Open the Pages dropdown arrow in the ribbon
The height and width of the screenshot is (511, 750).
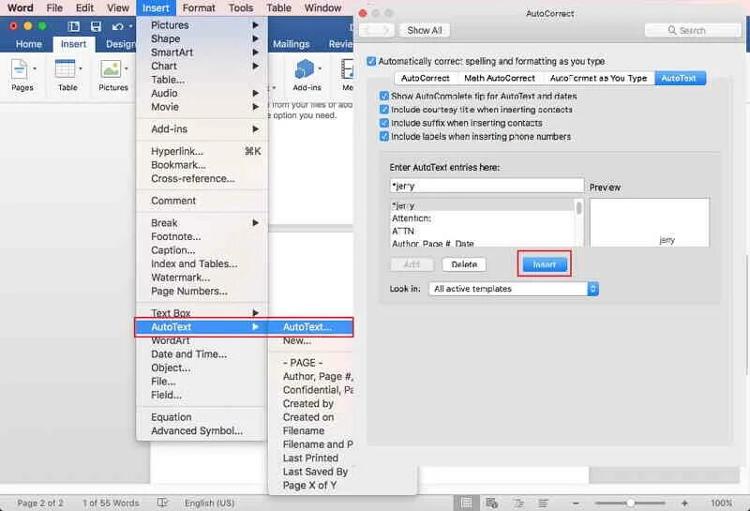pyautogui.click(x=35, y=68)
